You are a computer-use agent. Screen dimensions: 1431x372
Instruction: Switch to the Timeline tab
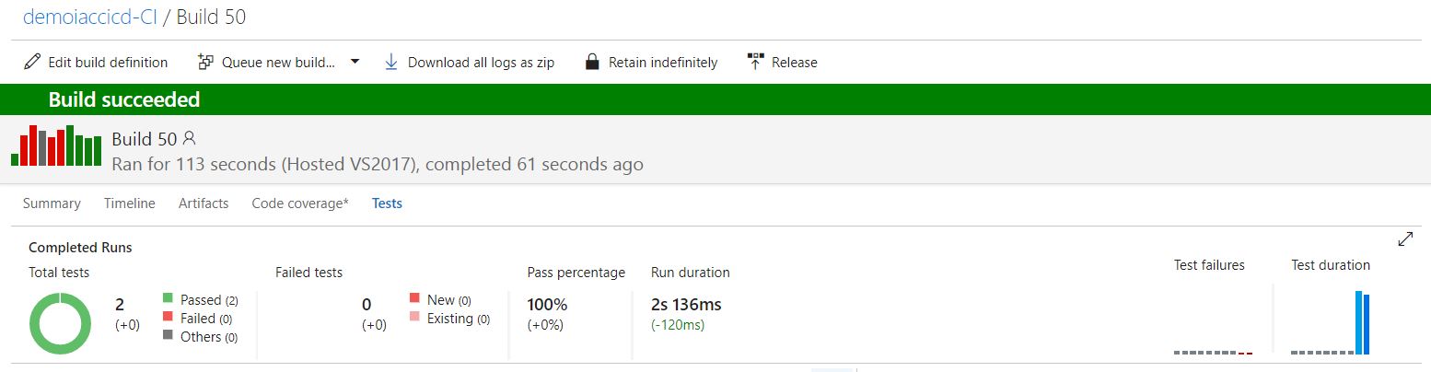point(130,203)
